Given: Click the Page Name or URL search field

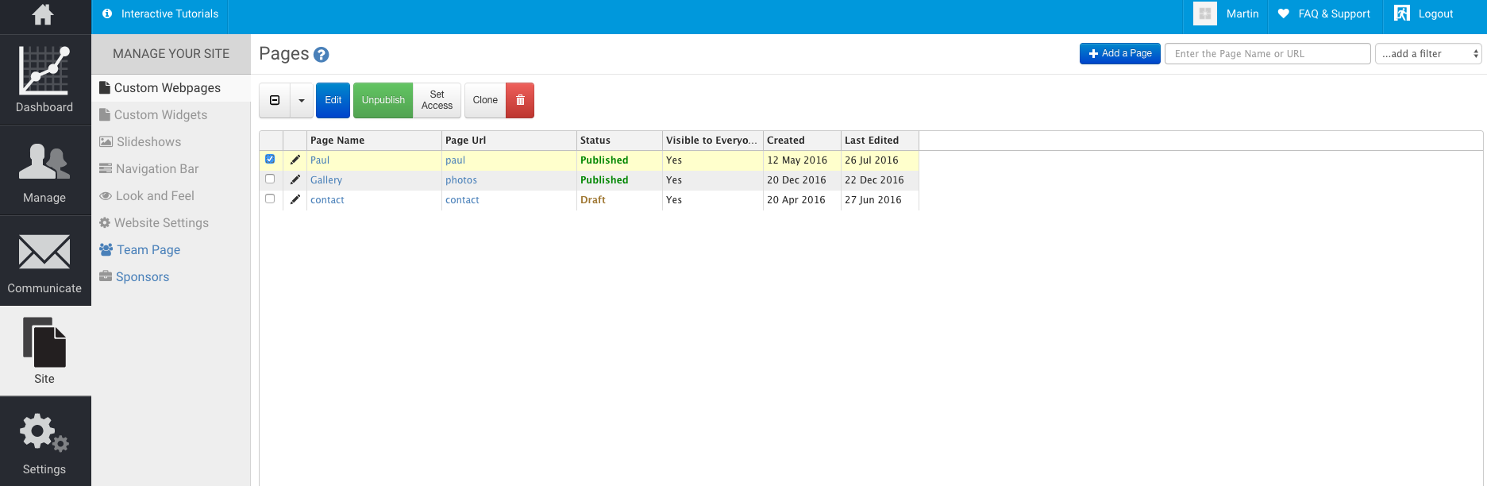Looking at the screenshot, I should tap(1267, 54).
